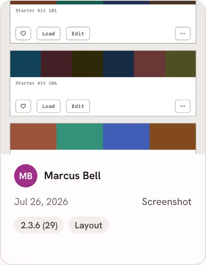Select the navy swatch in Kit 106
The image size is (206, 265).
[119, 64]
